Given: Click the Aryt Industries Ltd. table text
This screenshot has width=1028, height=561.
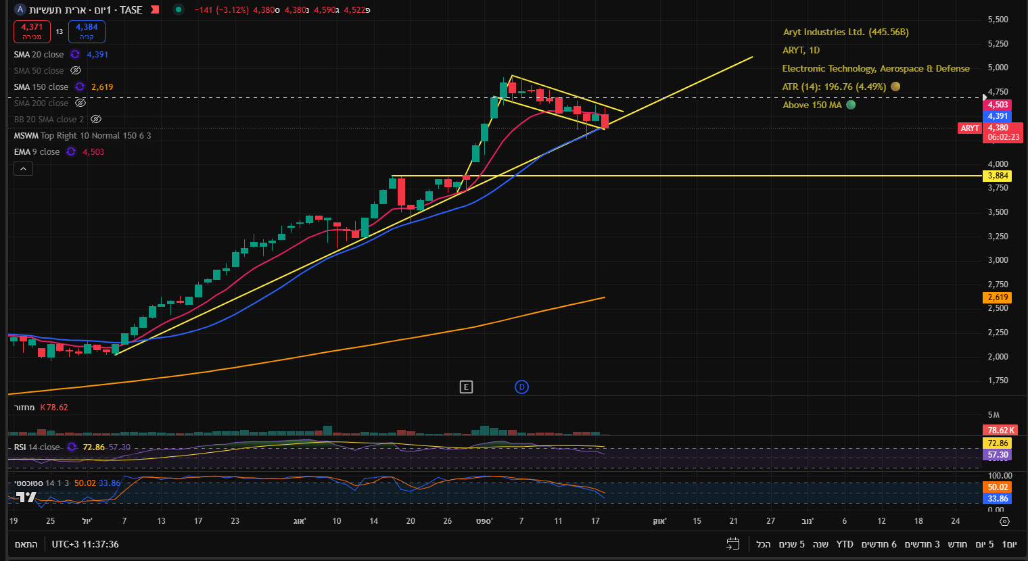Looking at the screenshot, I should pyautogui.click(x=845, y=32).
